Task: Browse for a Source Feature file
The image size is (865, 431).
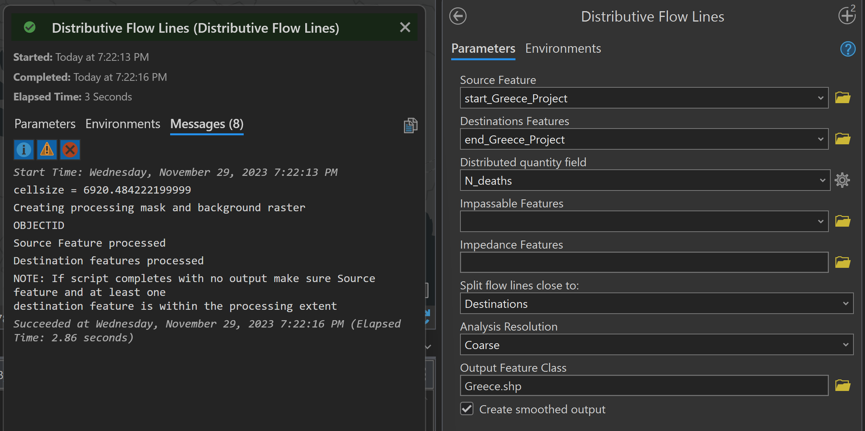Action: click(x=843, y=98)
